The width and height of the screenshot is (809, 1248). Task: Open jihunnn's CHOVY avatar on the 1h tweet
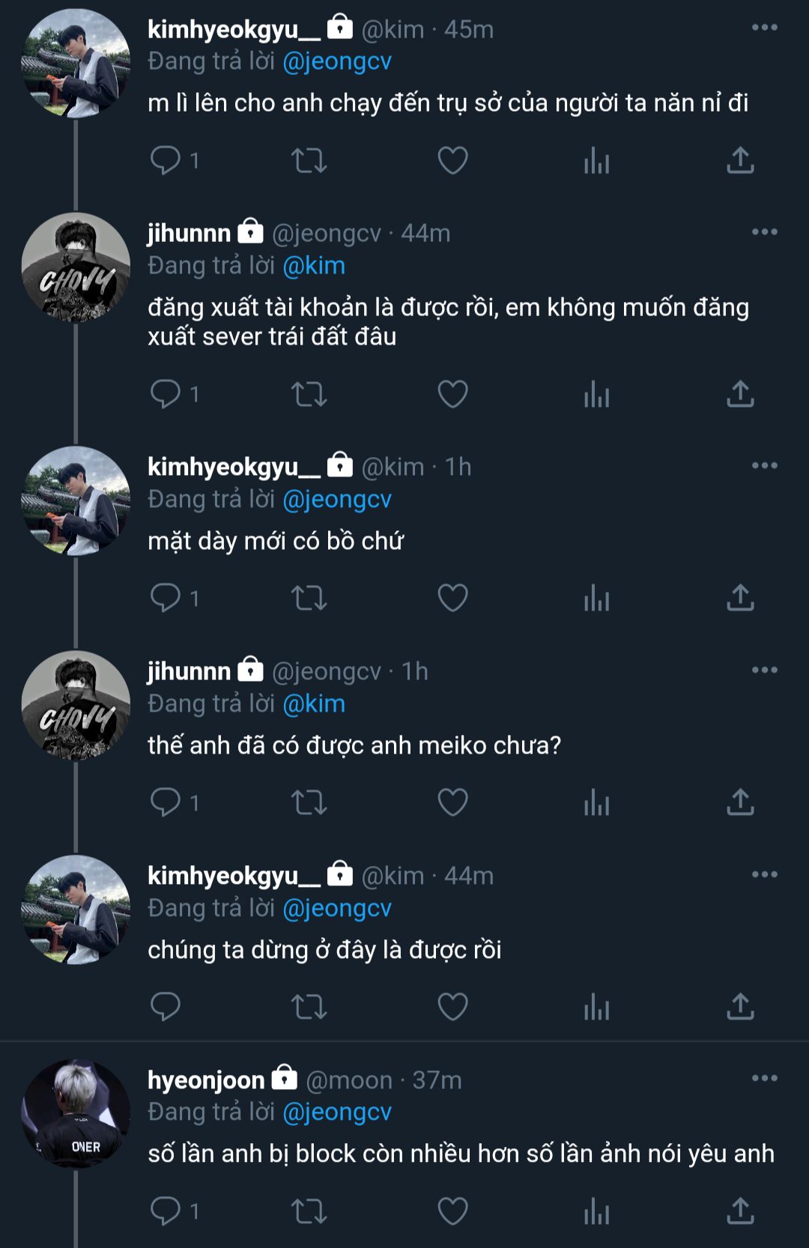(x=76, y=706)
